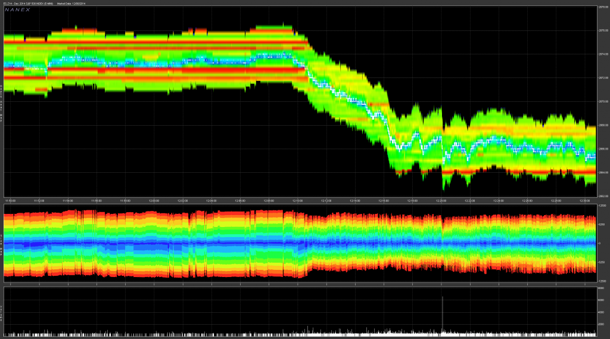Click the 2066.00 price axis label

(603, 149)
